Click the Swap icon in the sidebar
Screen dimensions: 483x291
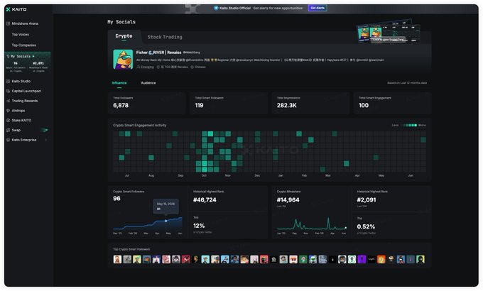coord(9,131)
